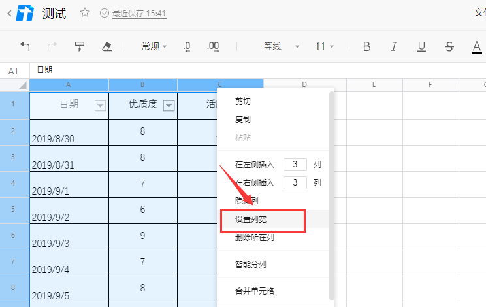Star this document as favorite
The height and width of the screenshot is (307, 486).
pyautogui.click(x=85, y=13)
